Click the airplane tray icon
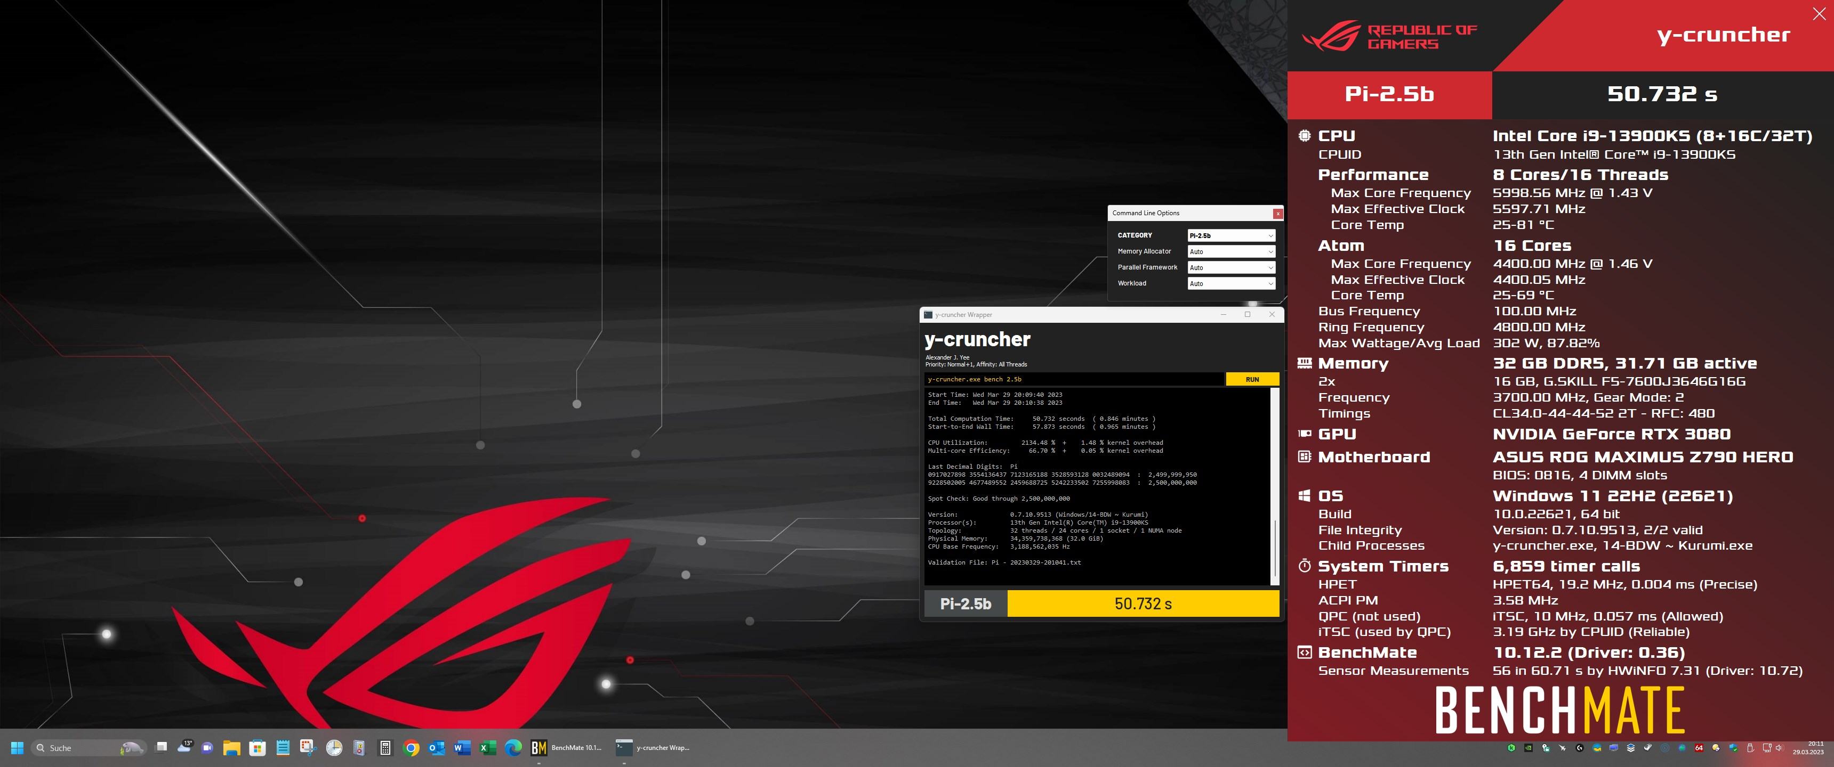Image resolution: width=1834 pixels, height=767 pixels. (x=1563, y=748)
